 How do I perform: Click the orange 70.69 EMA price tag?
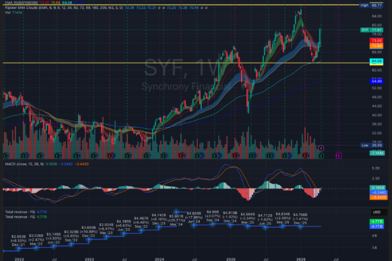coord(376,46)
